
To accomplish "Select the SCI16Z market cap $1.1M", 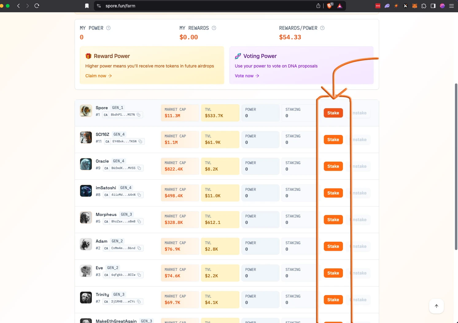I will pos(171,143).
